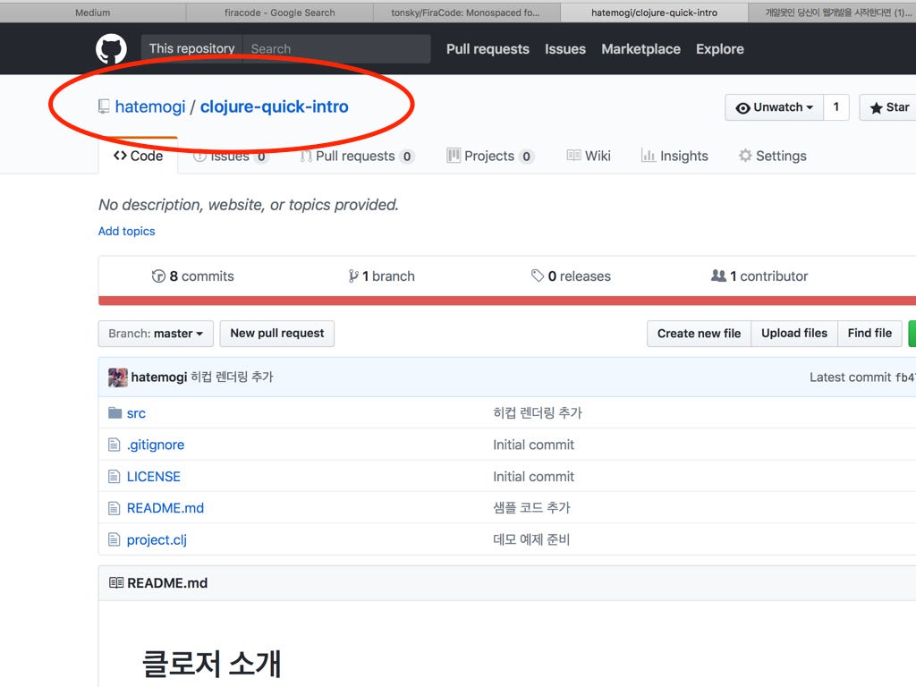Switch to tonsky/FiraCode browser tab

click(467, 13)
